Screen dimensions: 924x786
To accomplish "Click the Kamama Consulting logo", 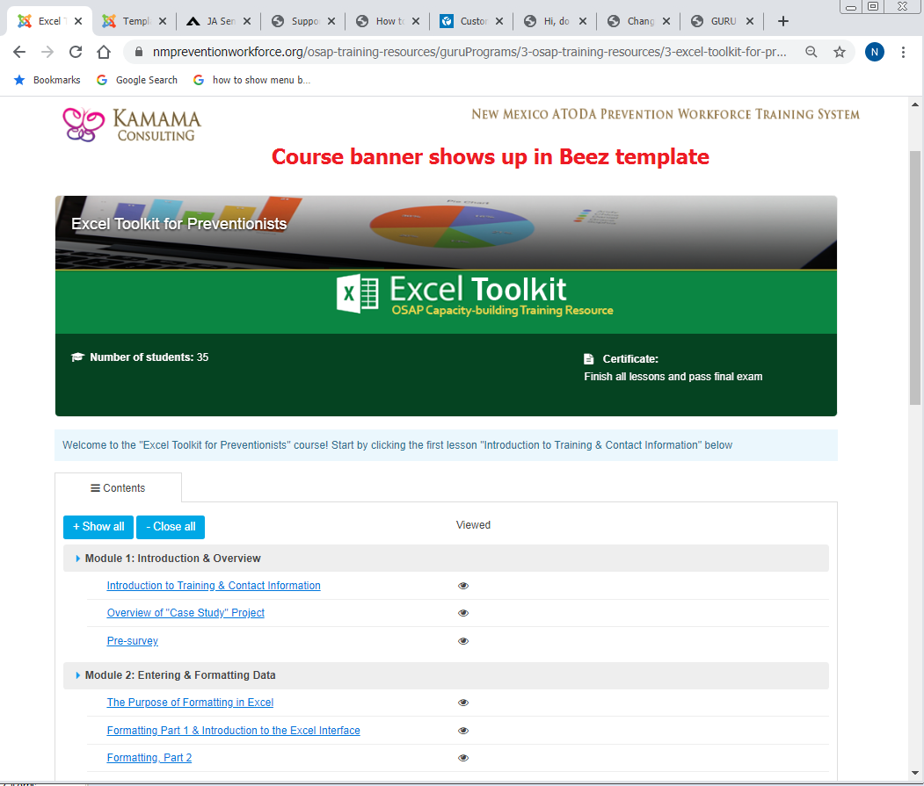I will point(132,125).
